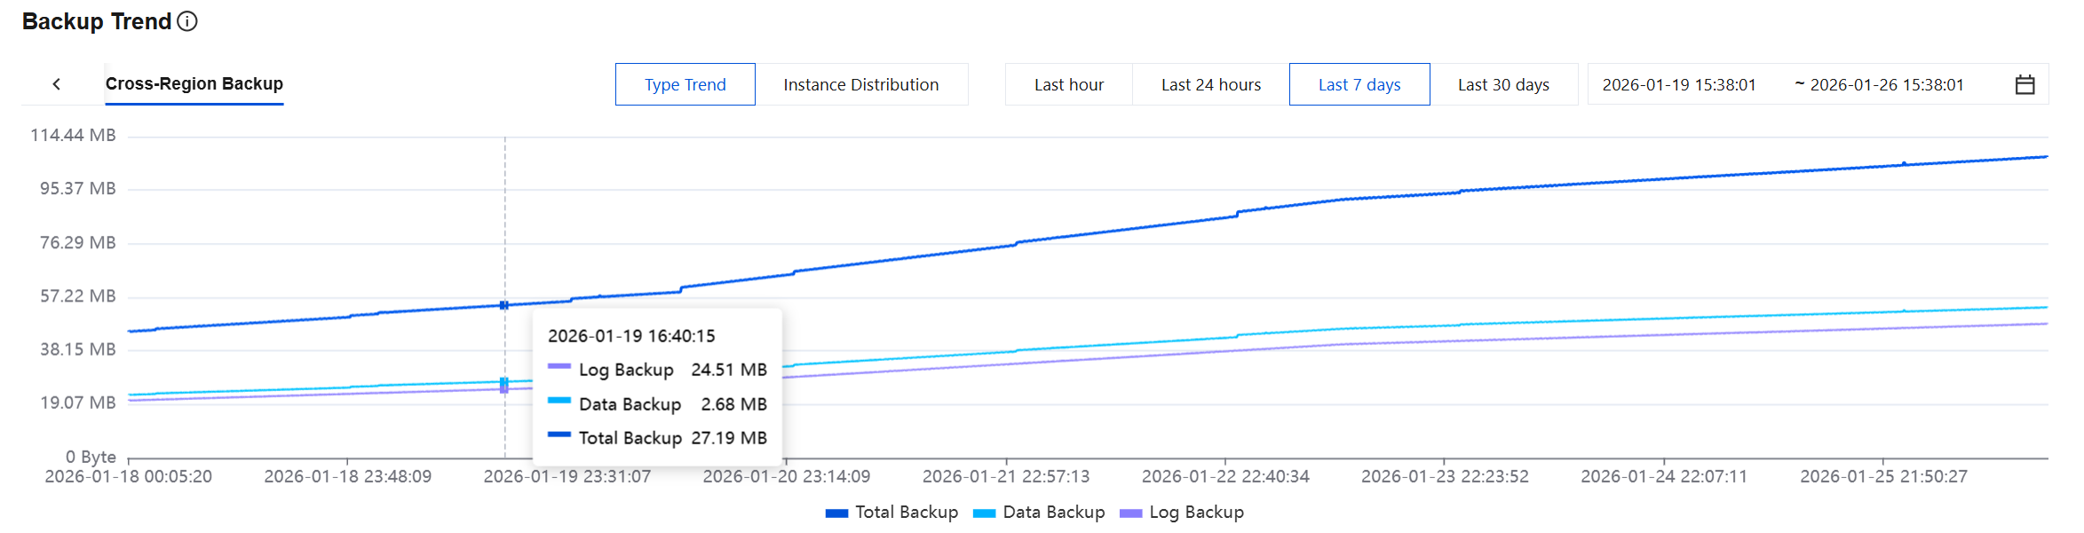
Task: Open the calendar date picker icon
Action: (2025, 85)
